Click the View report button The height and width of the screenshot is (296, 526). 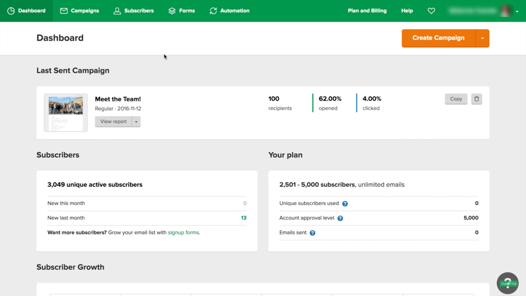pyautogui.click(x=114, y=122)
